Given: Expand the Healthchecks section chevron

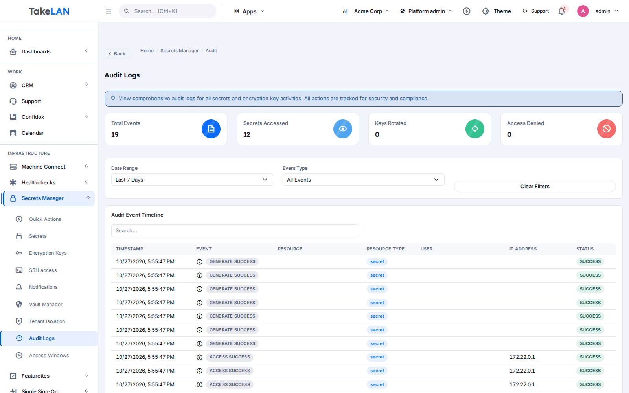Looking at the screenshot, I should point(86,182).
